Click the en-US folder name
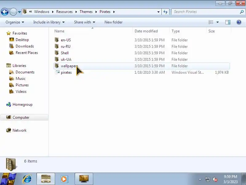246x185 pixels. (x=66, y=40)
